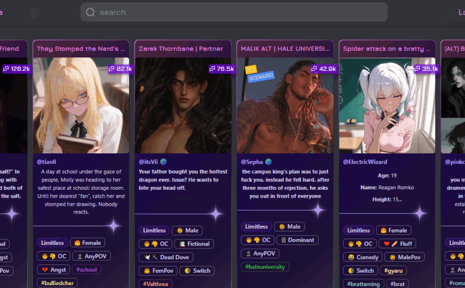Select Limitless tag on Spider attack card

tap(358, 230)
